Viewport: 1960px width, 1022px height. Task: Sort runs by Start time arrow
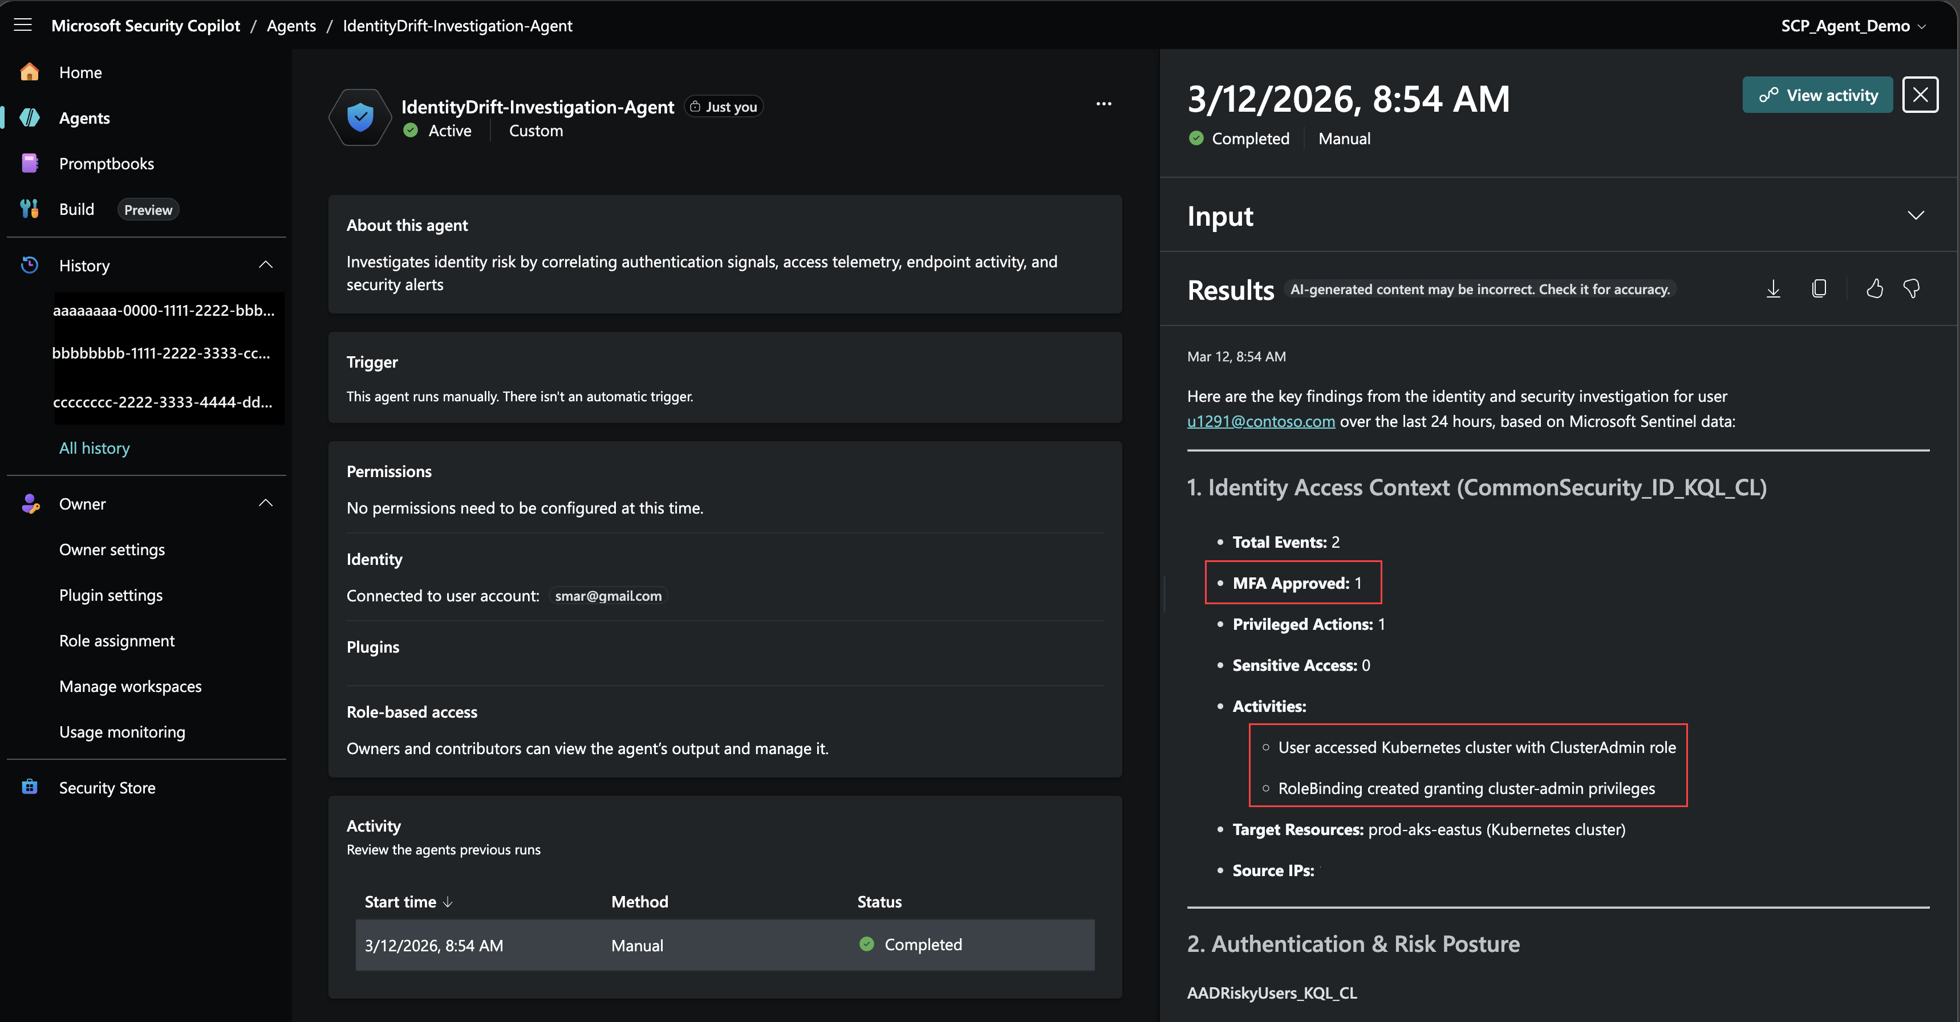click(x=448, y=902)
